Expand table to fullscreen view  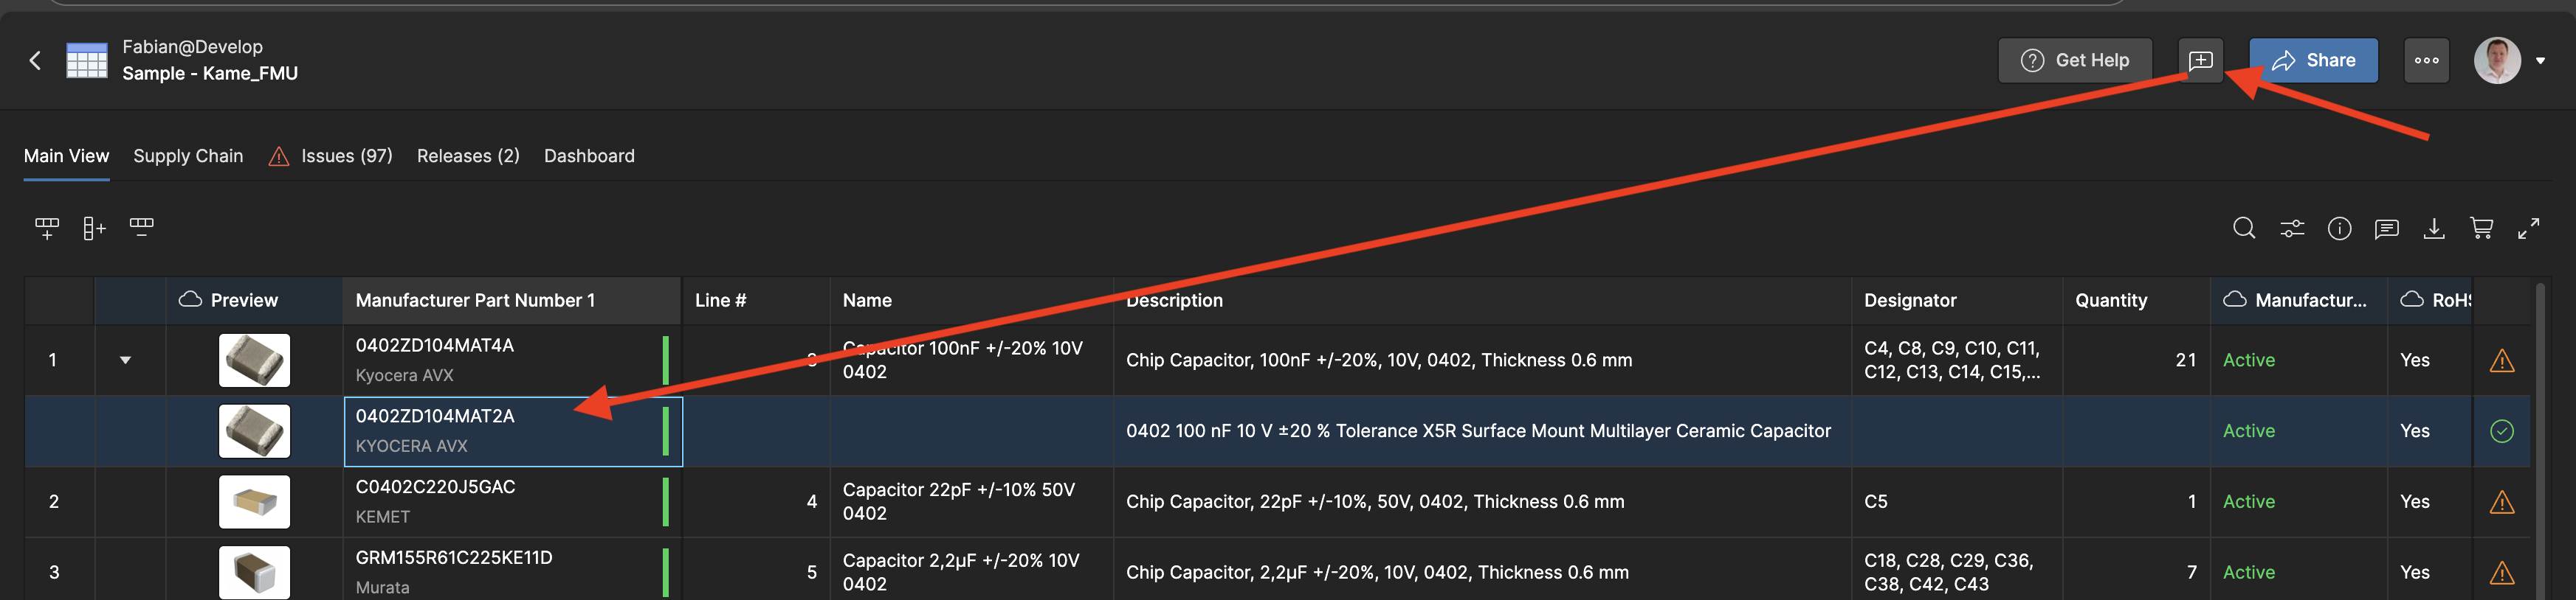pos(2529,229)
